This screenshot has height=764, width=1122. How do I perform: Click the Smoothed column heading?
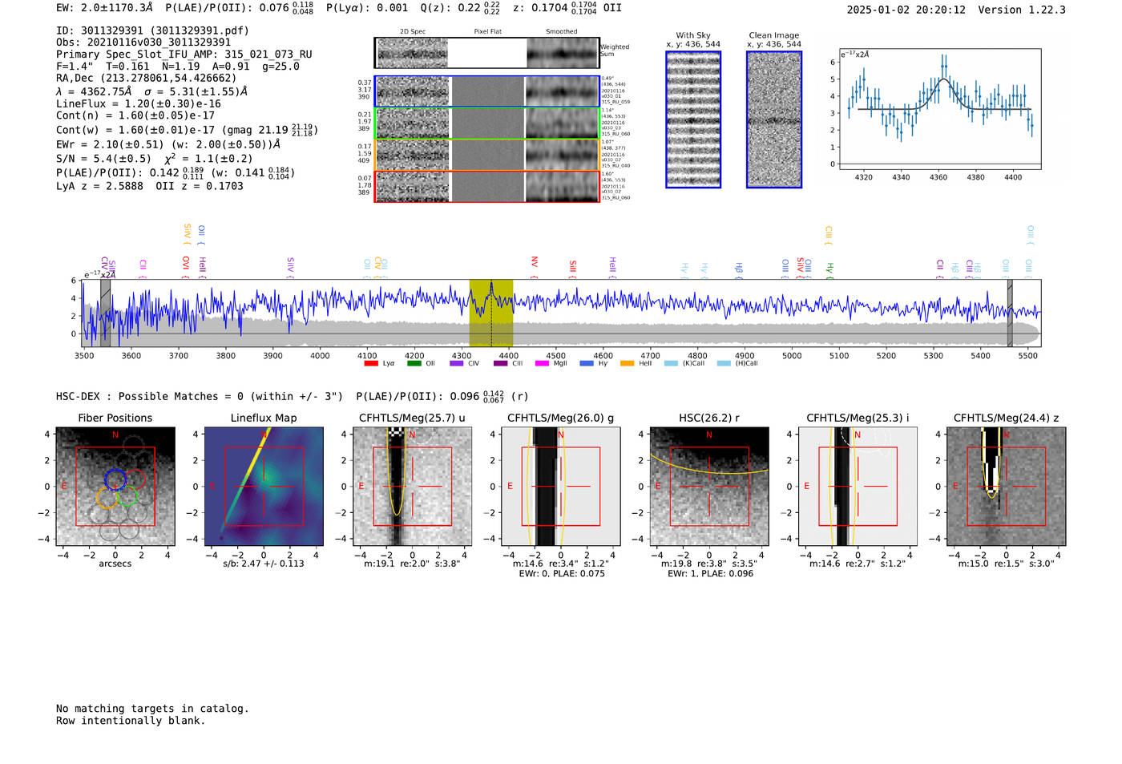coord(562,32)
